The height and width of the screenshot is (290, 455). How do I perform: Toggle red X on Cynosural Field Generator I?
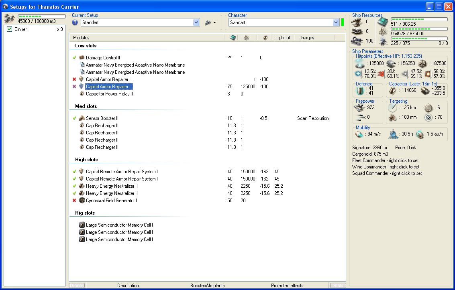click(x=74, y=200)
